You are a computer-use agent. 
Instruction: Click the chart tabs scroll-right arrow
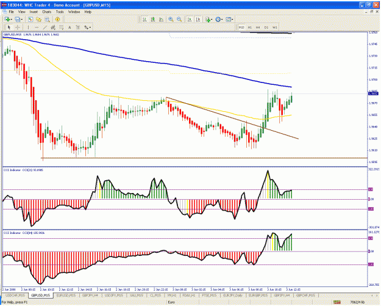(377, 296)
